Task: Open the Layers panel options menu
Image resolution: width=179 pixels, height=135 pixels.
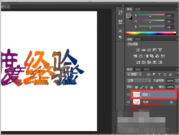Action: tap(177, 69)
